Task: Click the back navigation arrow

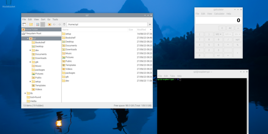Action: coord(55,24)
